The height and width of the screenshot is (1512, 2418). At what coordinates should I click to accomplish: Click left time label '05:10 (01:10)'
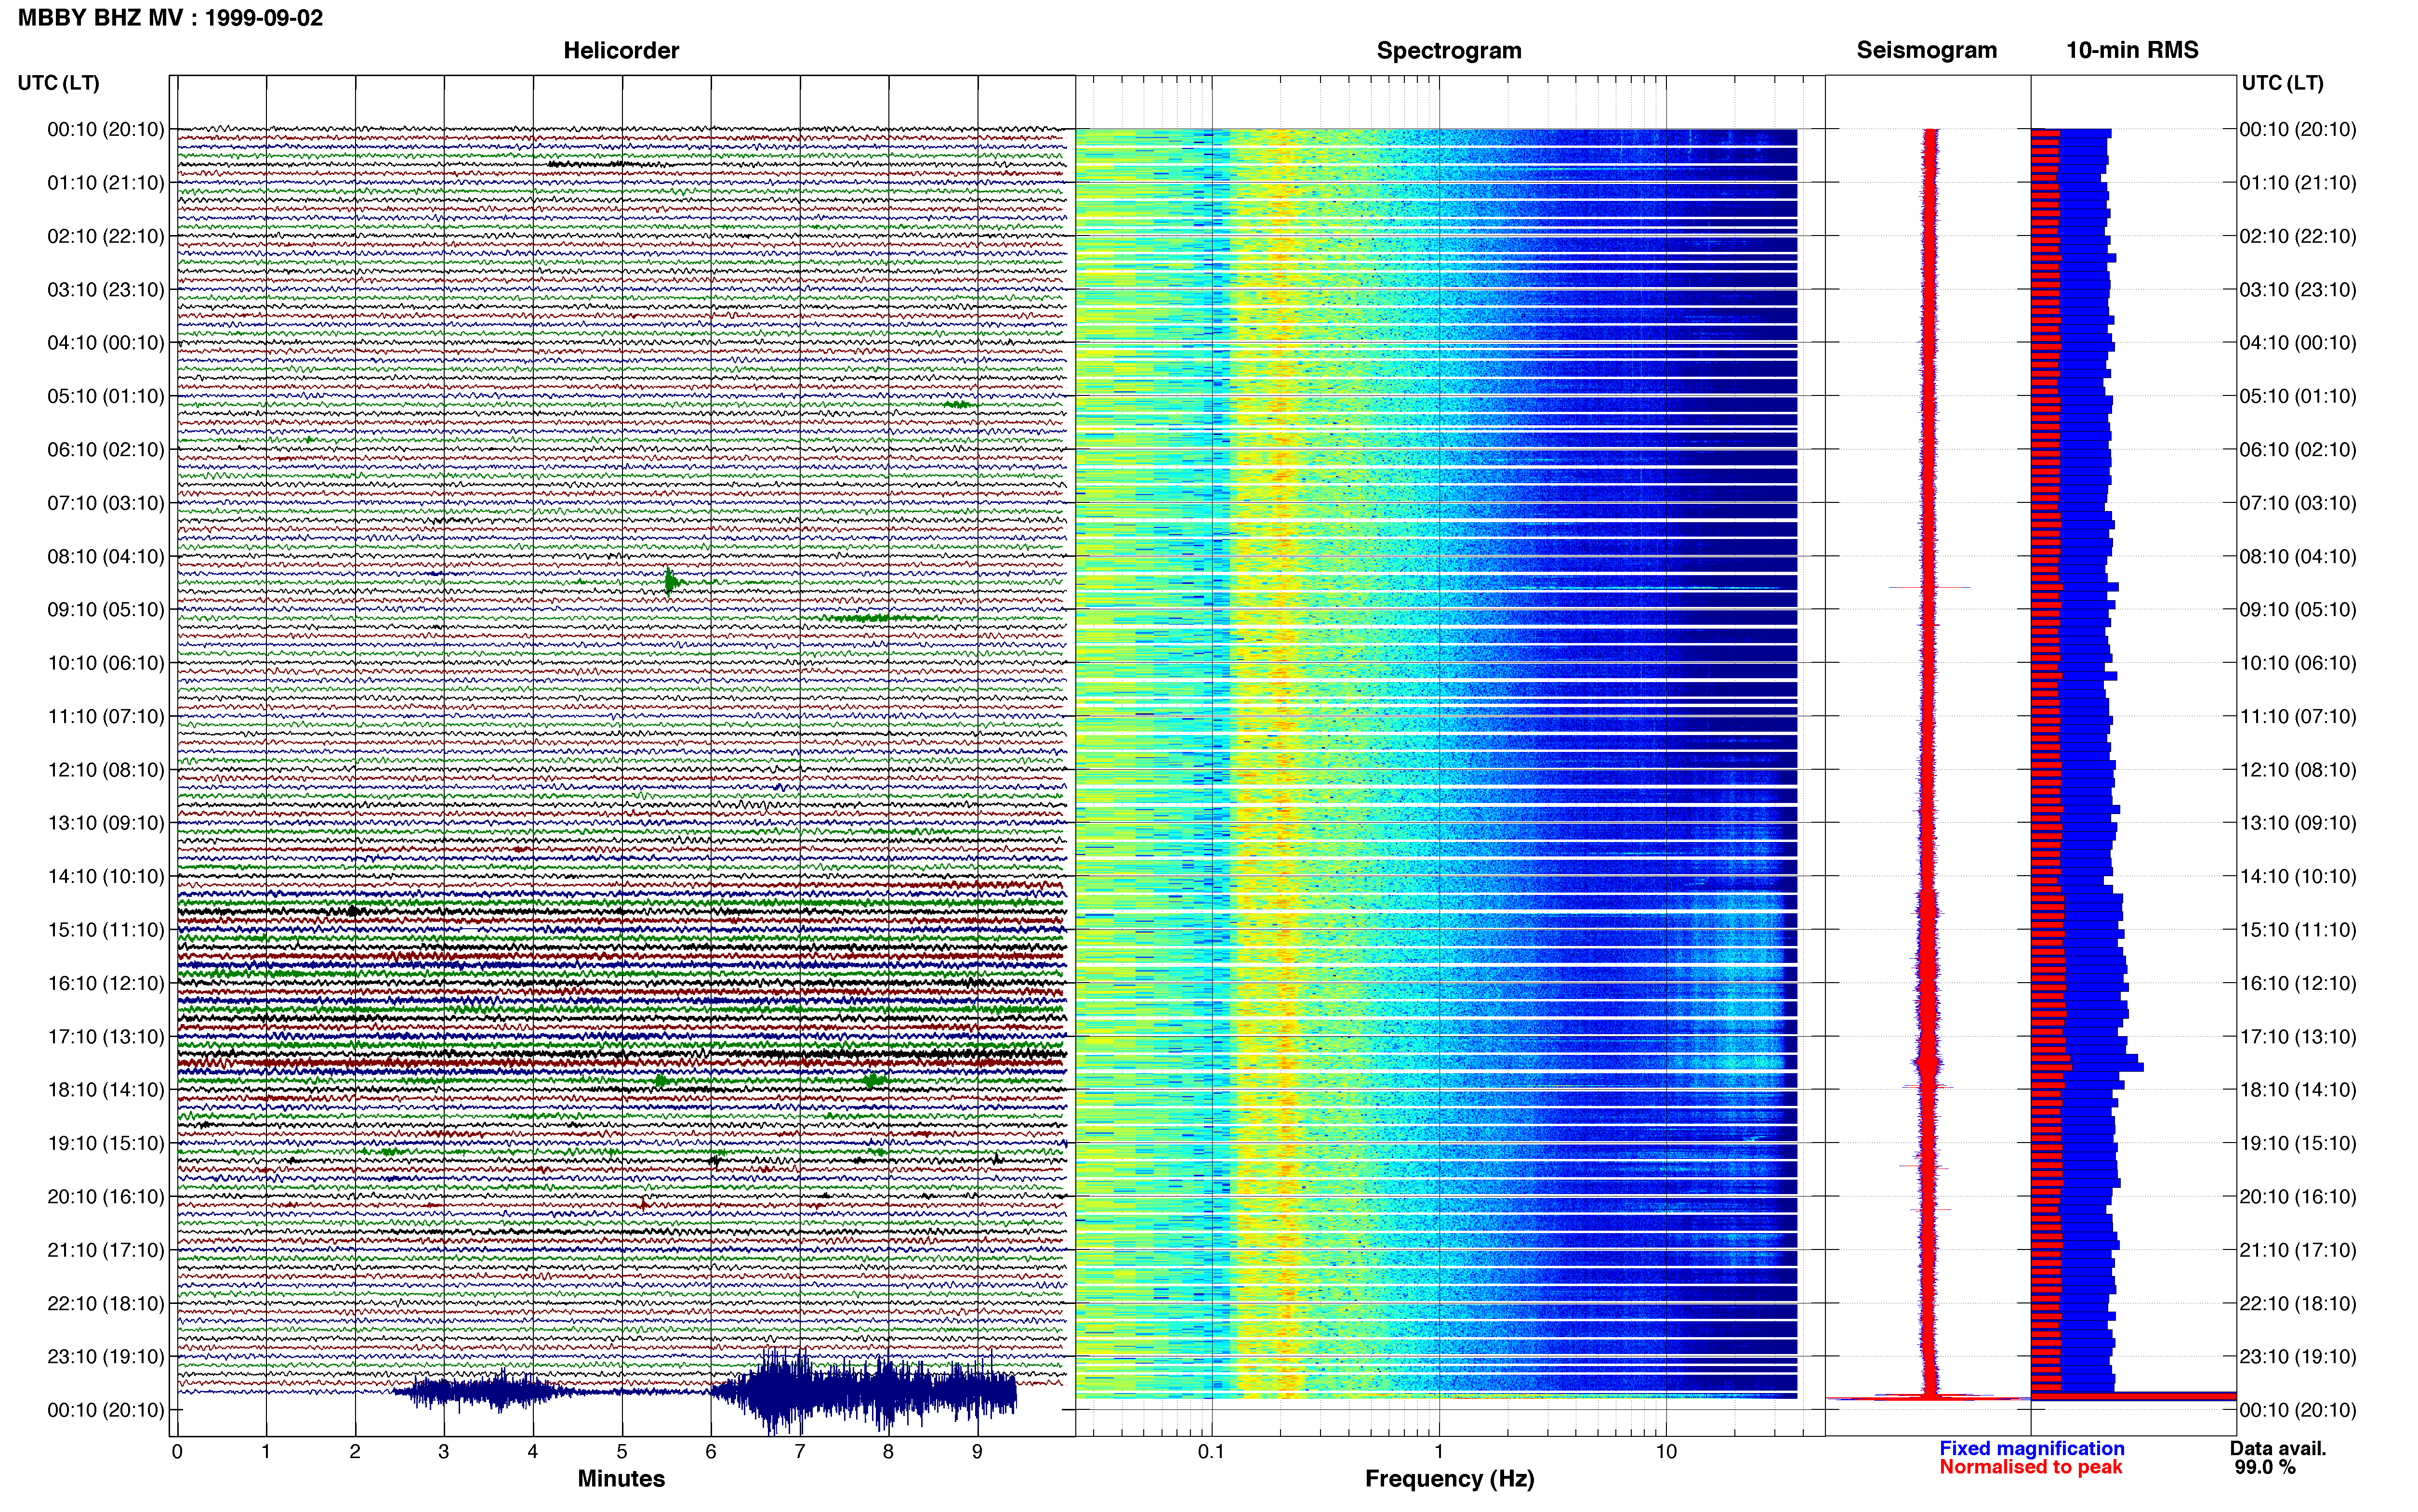106,396
